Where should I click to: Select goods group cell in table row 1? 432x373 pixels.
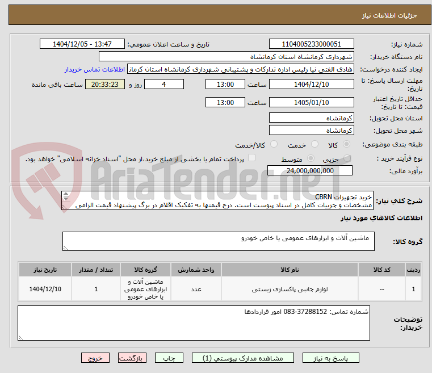tap(145, 289)
